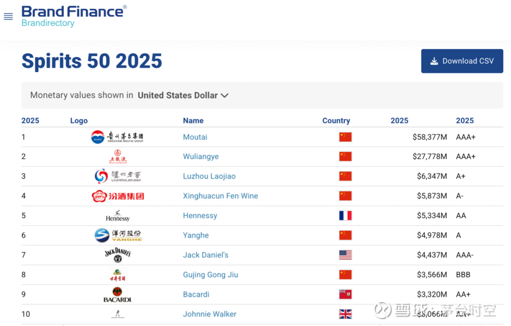Screen dimensions: 511x326
Task: Click the $4,437M value for Jack Daniel's
Action: pyautogui.click(x=432, y=255)
